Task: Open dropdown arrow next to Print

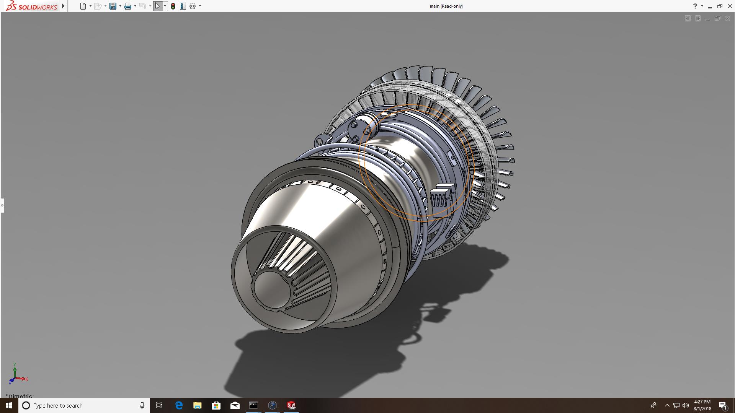Action: 135,6
